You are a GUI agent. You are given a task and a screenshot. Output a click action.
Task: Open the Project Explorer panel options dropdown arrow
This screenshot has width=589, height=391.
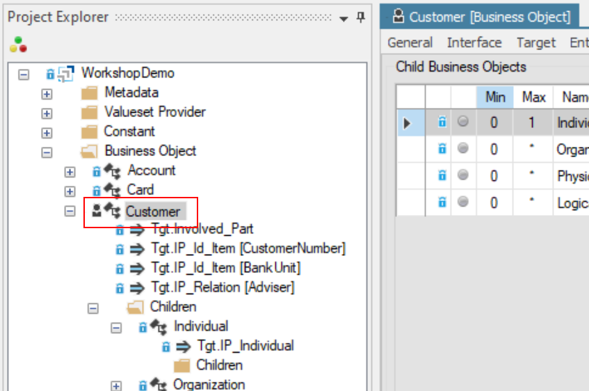pos(344,19)
